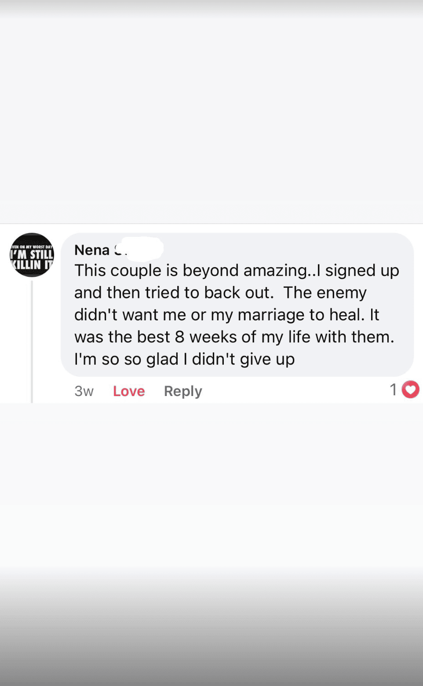The height and width of the screenshot is (686, 423).
Task: Open commenter Nena's profile name
Action: point(92,250)
